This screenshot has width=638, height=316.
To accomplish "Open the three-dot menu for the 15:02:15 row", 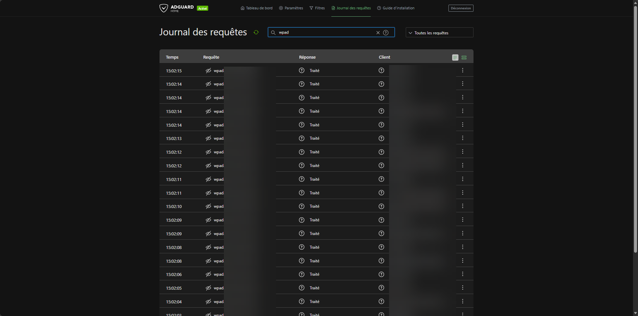I will (463, 70).
